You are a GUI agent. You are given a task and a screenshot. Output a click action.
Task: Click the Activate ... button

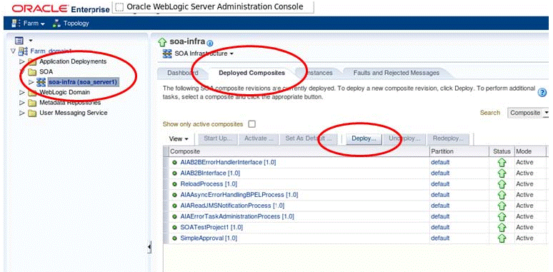tap(259, 138)
